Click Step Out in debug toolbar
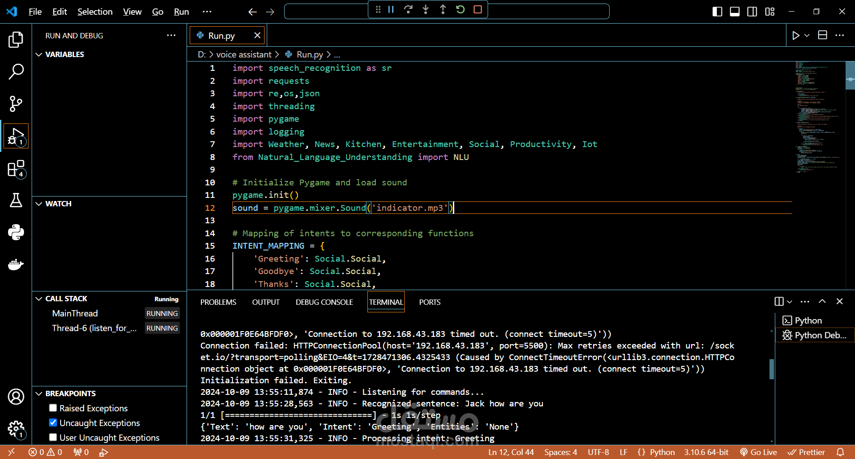The width and height of the screenshot is (855, 459). pos(443,9)
